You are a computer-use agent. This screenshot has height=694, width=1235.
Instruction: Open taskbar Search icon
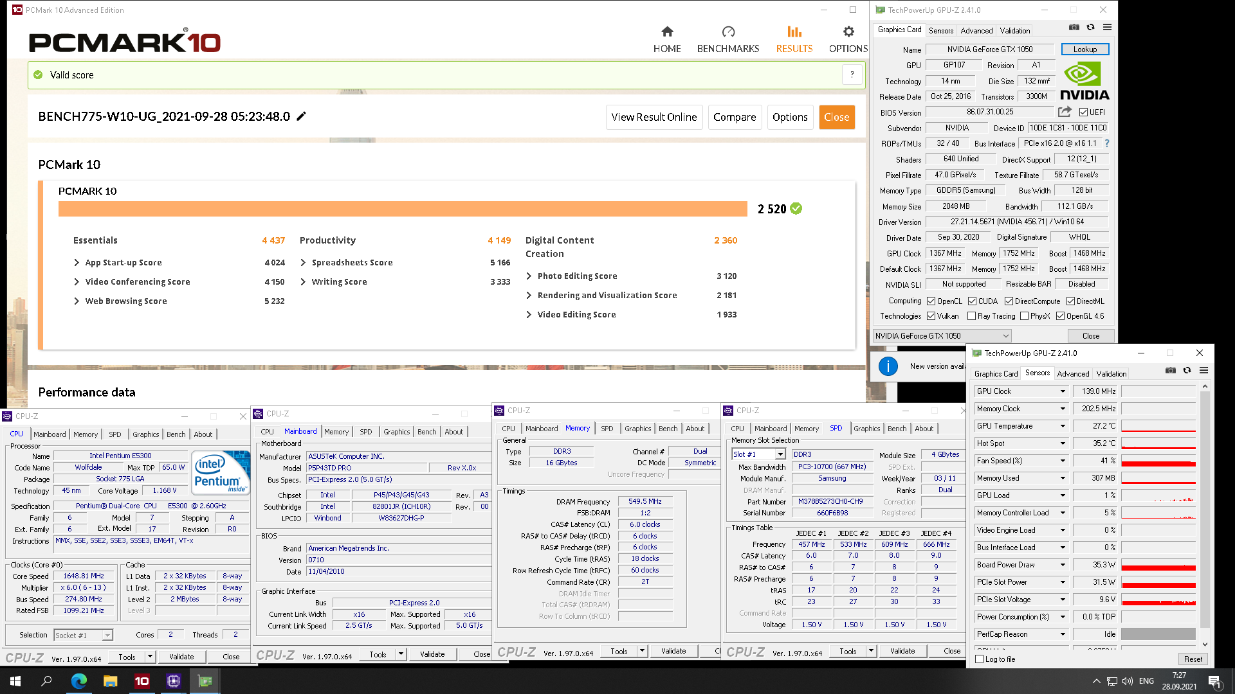pos(46,681)
